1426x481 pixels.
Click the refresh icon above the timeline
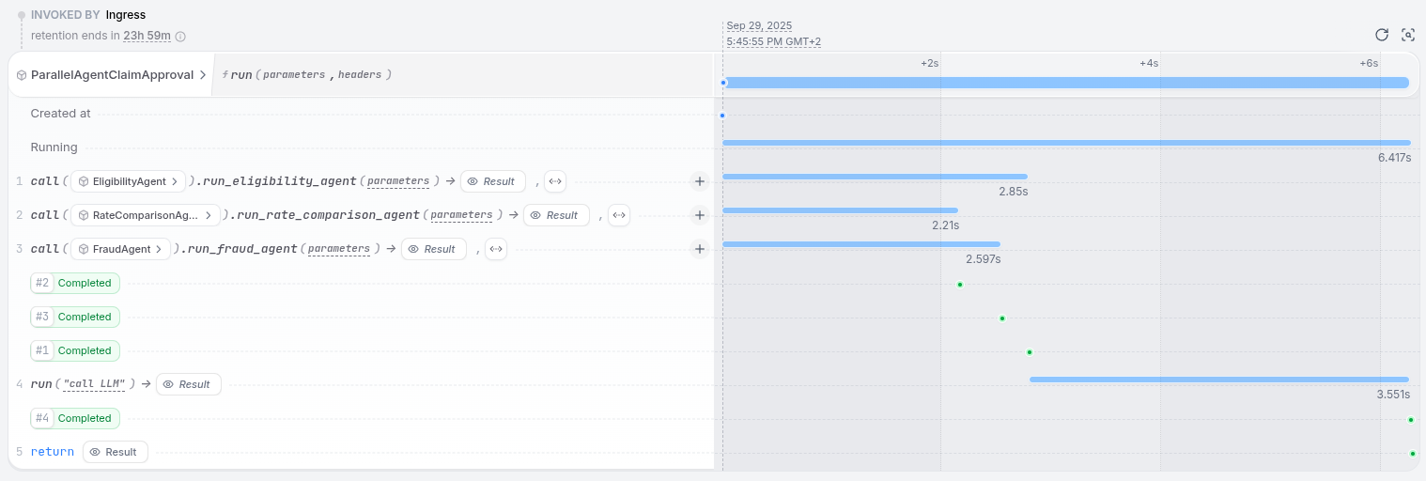pos(1382,35)
